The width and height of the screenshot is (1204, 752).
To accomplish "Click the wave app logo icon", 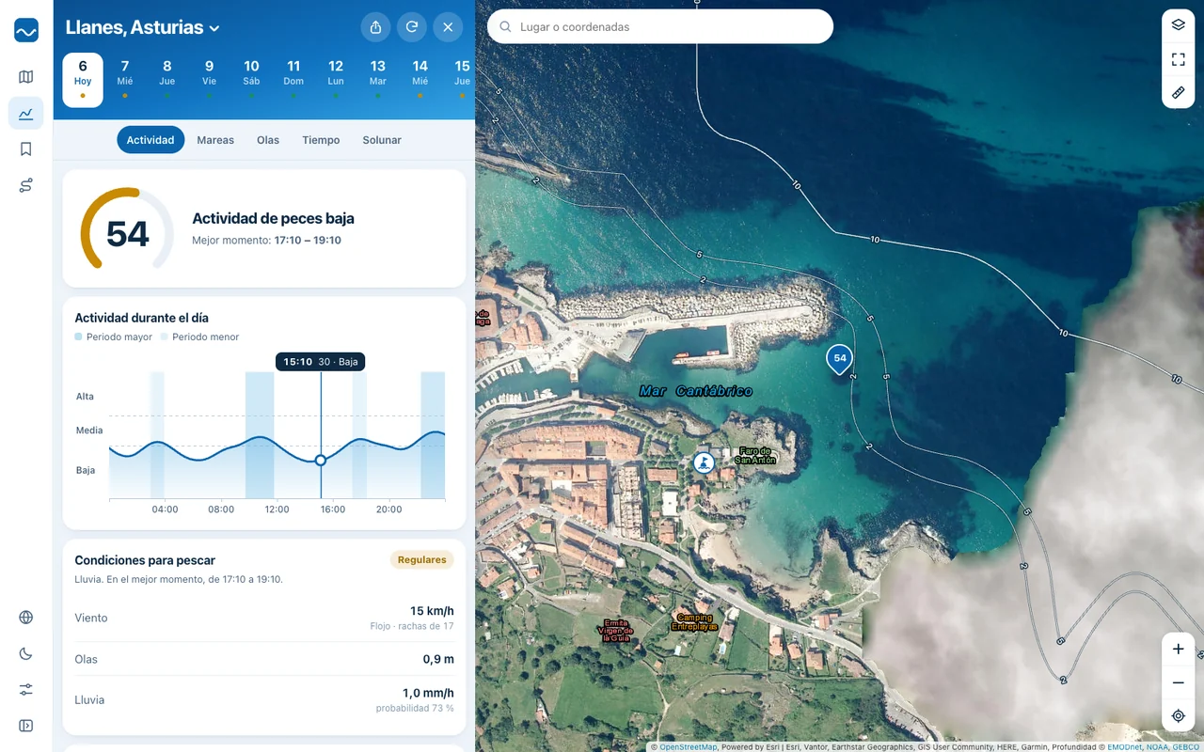I will [x=26, y=30].
